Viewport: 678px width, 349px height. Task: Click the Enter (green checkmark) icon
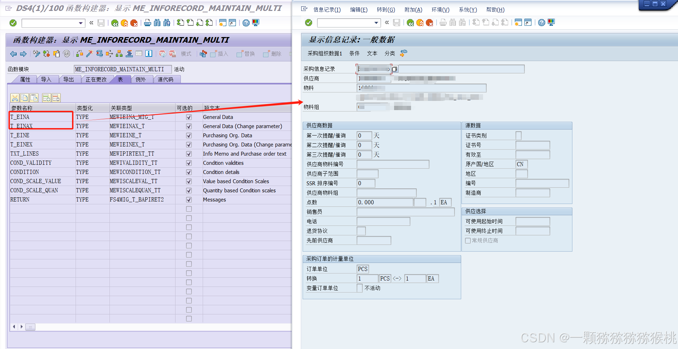click(13, 23)
